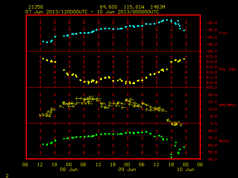238x178 pixels.
Task: Click the Pre (mb) pressure axis label
Action: (x=227, y=69)
